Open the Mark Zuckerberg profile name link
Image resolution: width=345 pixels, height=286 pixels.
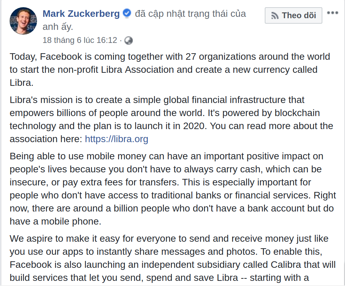tap(81, 14)
